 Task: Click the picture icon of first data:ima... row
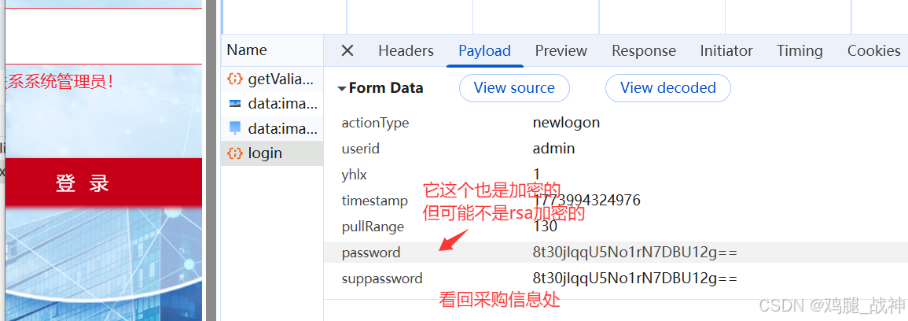coord(234,104)
